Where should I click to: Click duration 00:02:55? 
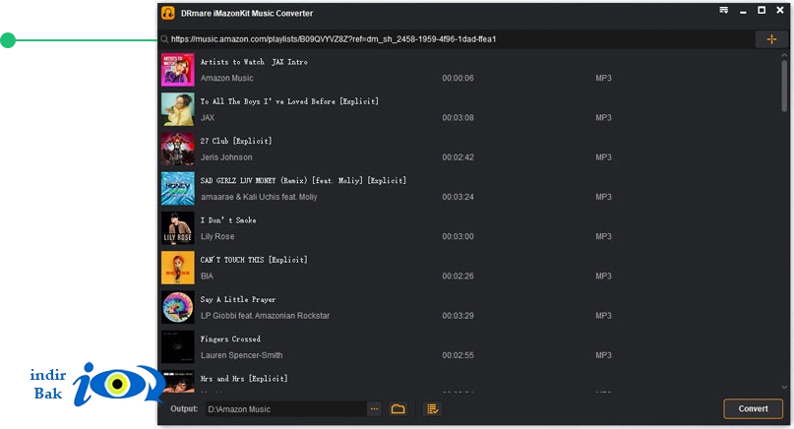458,355
